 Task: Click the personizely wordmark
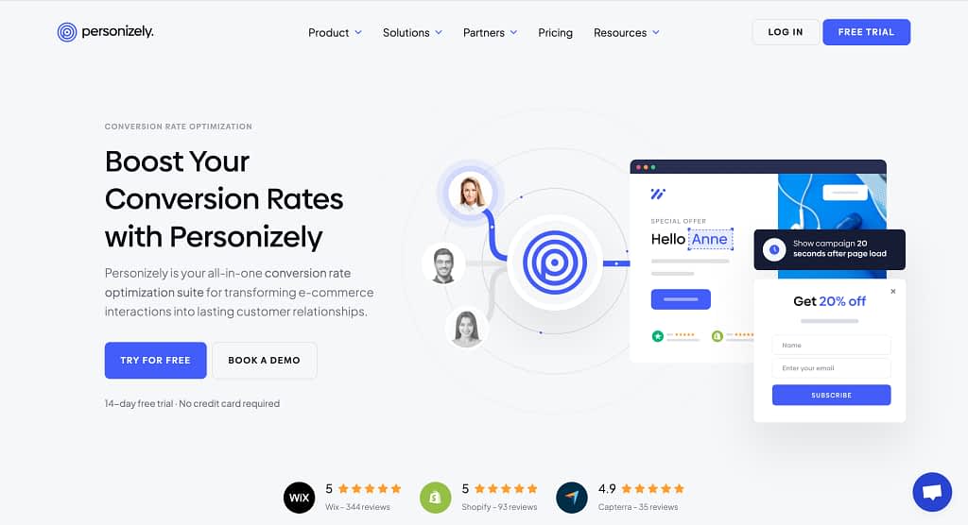click(118, 31)
